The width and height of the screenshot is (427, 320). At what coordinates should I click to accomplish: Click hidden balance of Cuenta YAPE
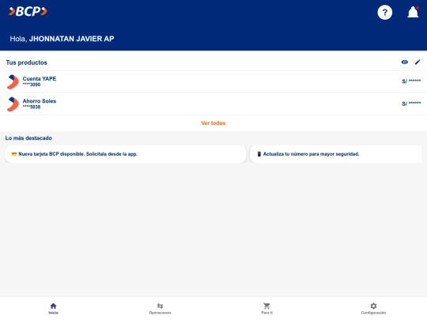(x=411, y=81)
